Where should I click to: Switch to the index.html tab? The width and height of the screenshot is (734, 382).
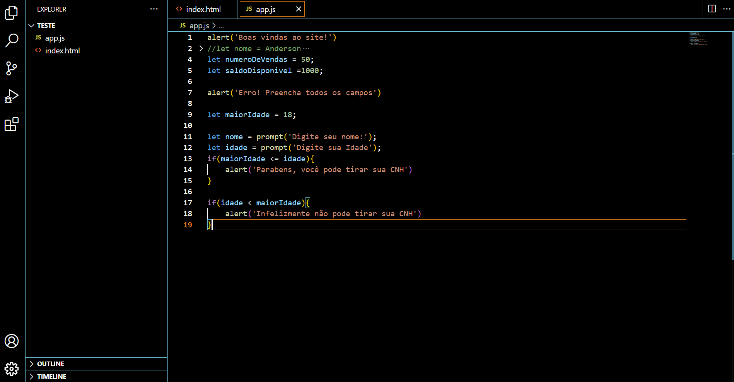point(203,9)
